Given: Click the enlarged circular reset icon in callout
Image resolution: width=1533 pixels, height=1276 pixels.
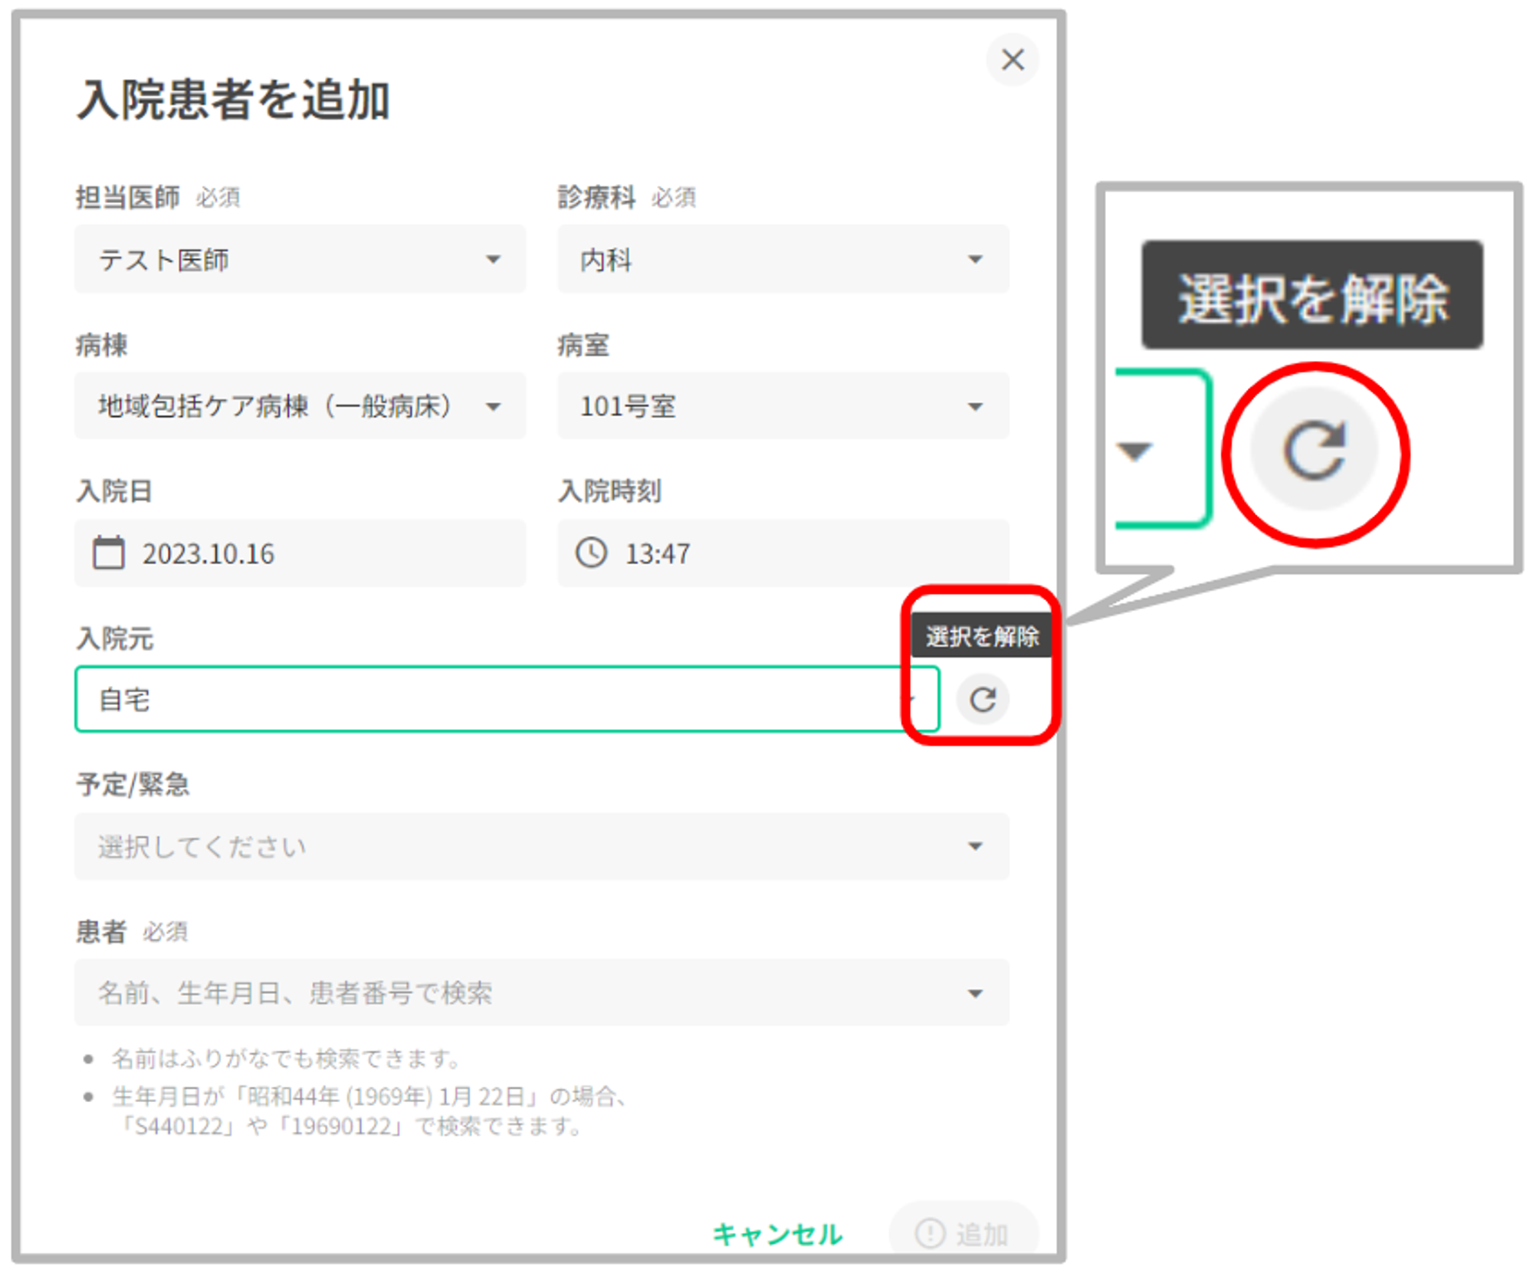Looking at the screenshot, I should point(1314,451).
